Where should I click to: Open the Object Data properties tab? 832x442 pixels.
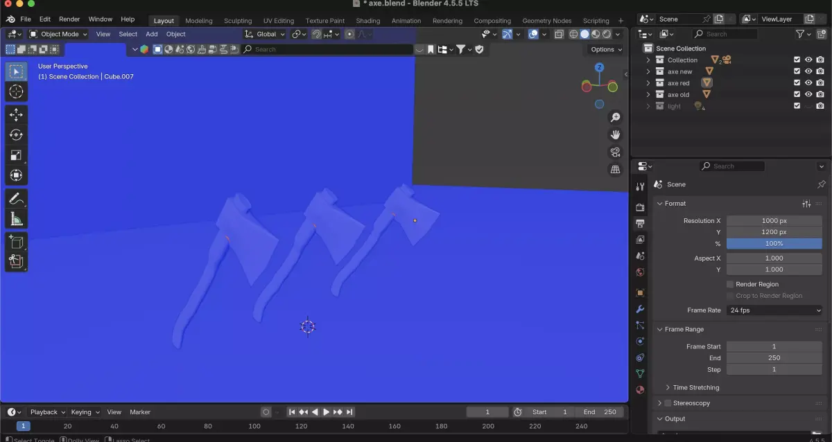pos(640,374)
